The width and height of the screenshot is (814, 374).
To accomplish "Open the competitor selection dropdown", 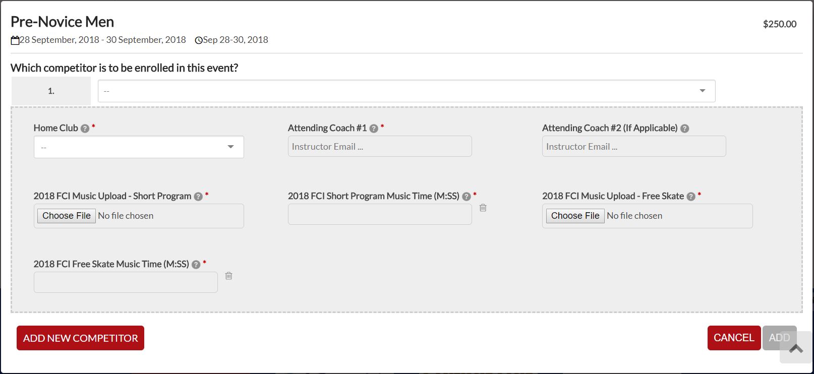I will pyautogui.click(x=406, y=91).
